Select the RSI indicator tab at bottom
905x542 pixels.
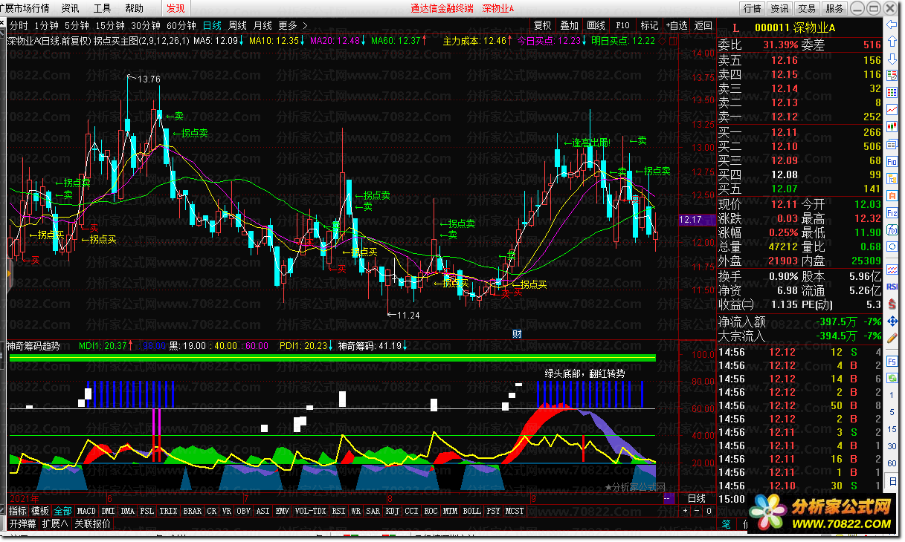click(x=339, y=511)
